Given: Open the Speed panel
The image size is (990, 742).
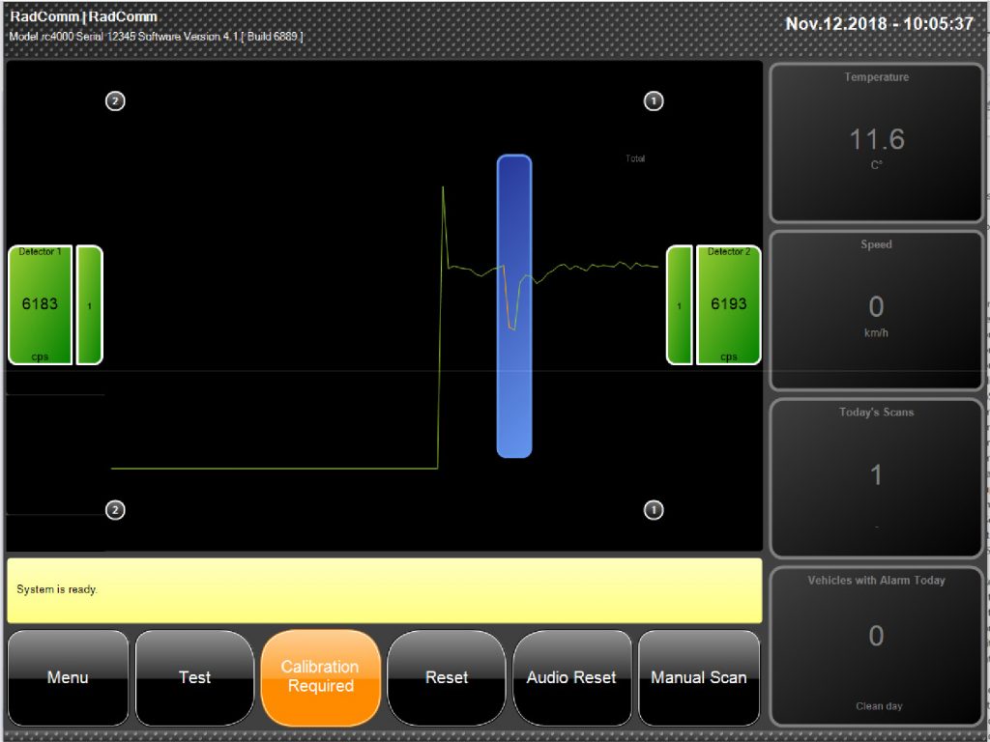Looking at the screenshot, I should (876, 310).
